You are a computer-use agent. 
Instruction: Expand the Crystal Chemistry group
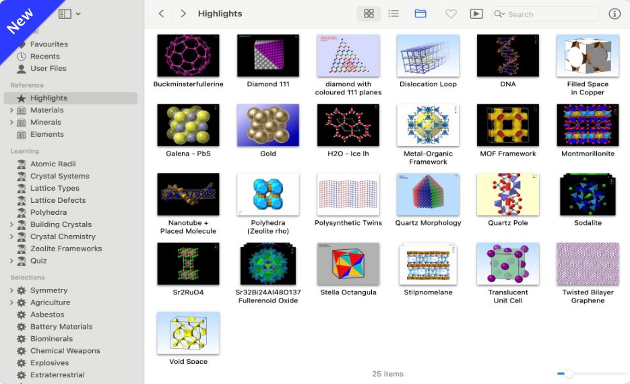[11, 236]
